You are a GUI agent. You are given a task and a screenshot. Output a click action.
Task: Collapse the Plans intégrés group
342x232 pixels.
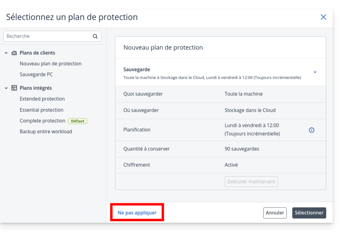pos(6,88)
